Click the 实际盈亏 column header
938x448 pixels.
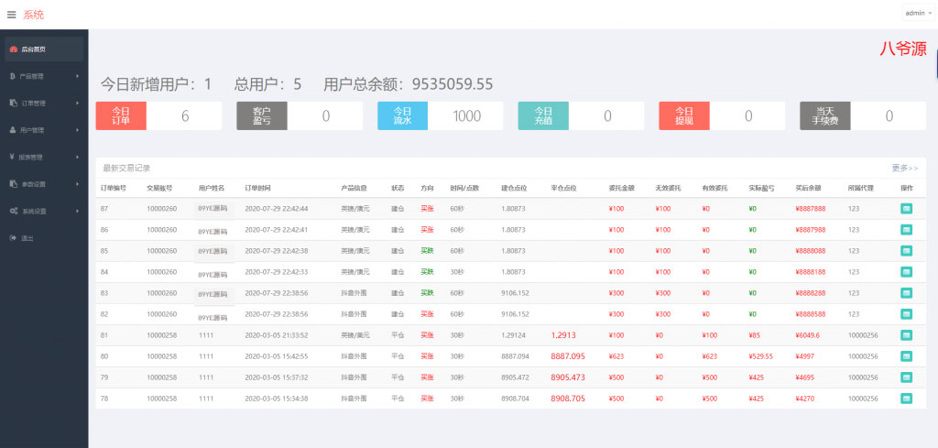(x=761, y=188)
